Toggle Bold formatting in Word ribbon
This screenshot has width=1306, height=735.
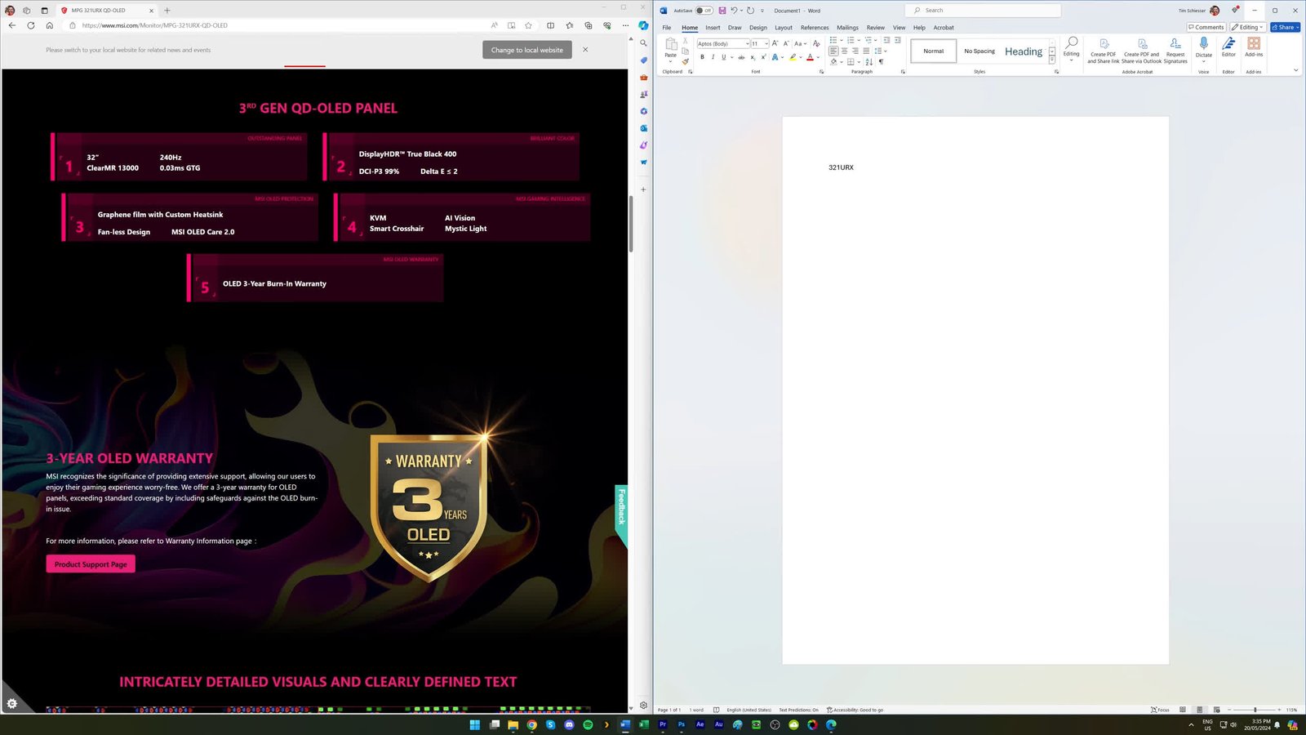click(x=702, y=57)
